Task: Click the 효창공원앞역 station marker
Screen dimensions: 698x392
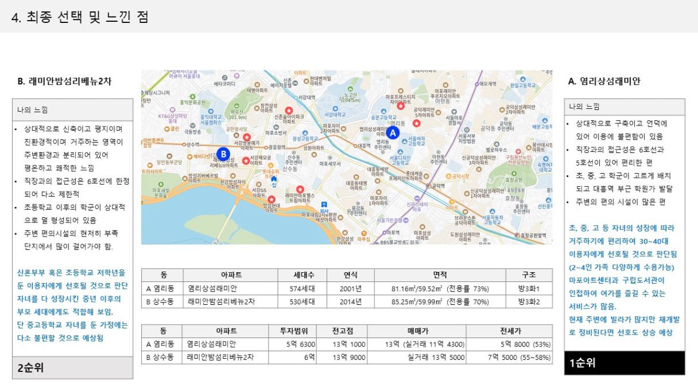Action: point(517,235)
